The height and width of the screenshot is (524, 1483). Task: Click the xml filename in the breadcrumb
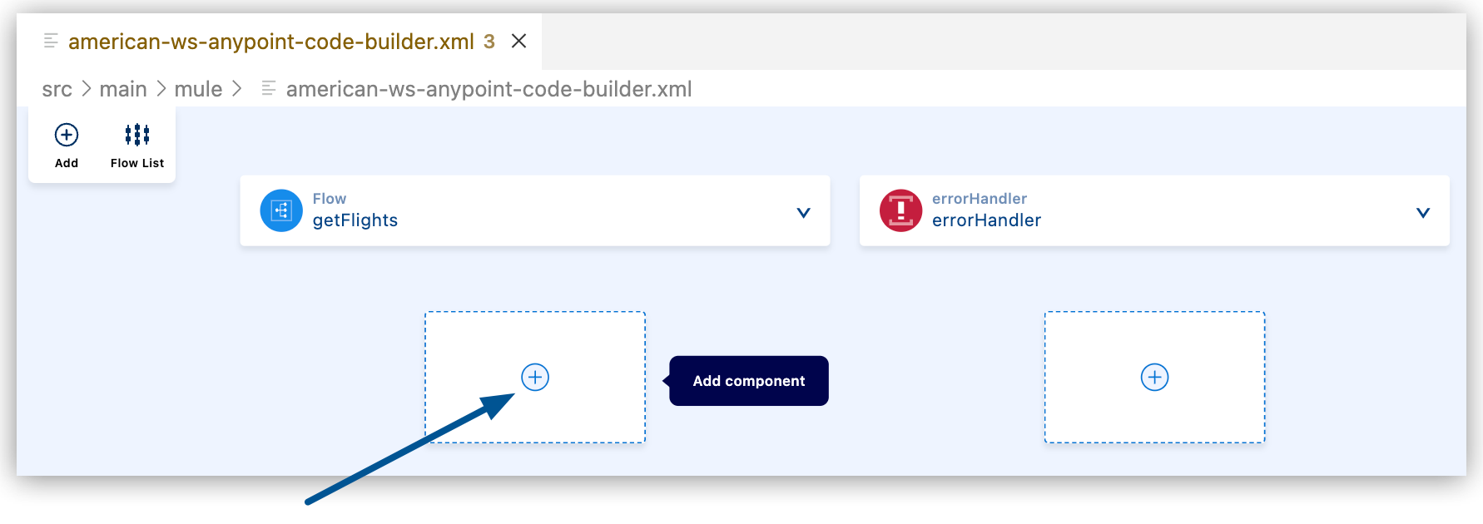[489, 89]
